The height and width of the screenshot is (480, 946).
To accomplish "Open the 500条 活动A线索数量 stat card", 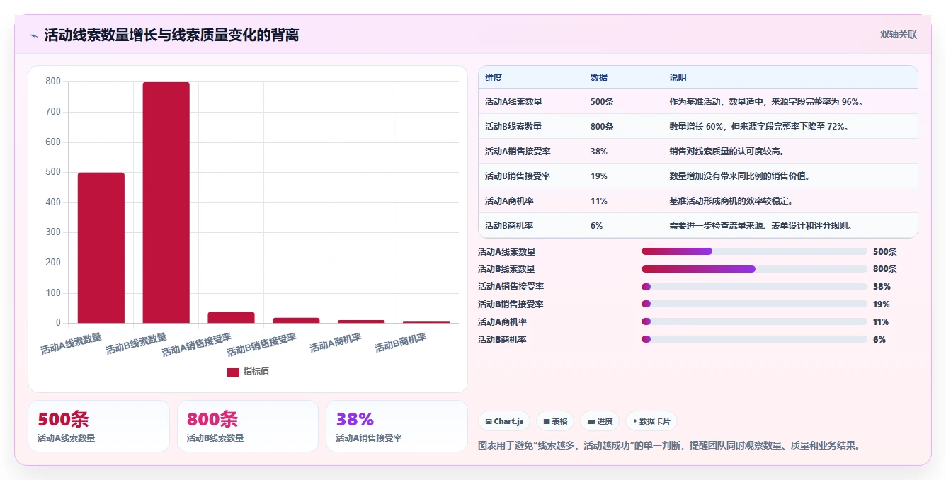I will coord(98,426).
